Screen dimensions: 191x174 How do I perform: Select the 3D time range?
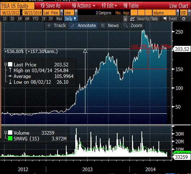pyautogui.click(x=12, y=19)
